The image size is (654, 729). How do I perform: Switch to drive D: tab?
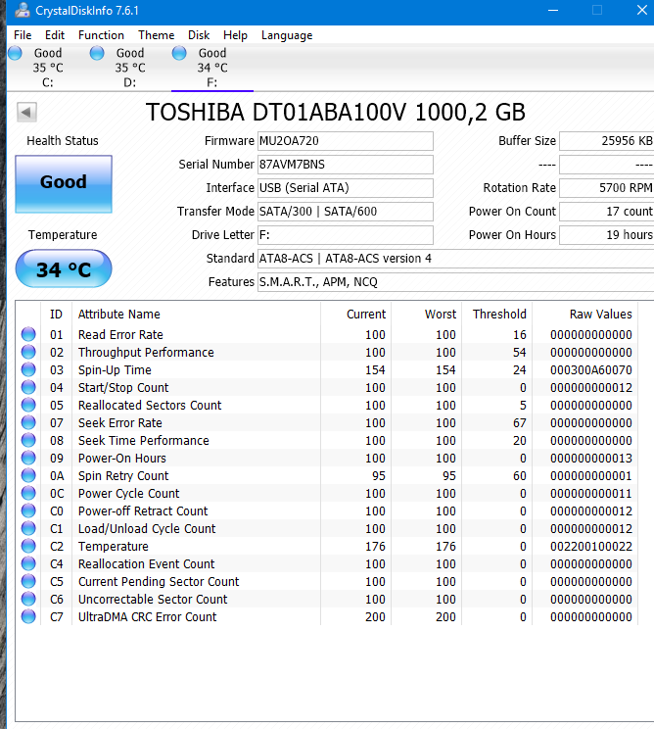click(x=130, y=68)
